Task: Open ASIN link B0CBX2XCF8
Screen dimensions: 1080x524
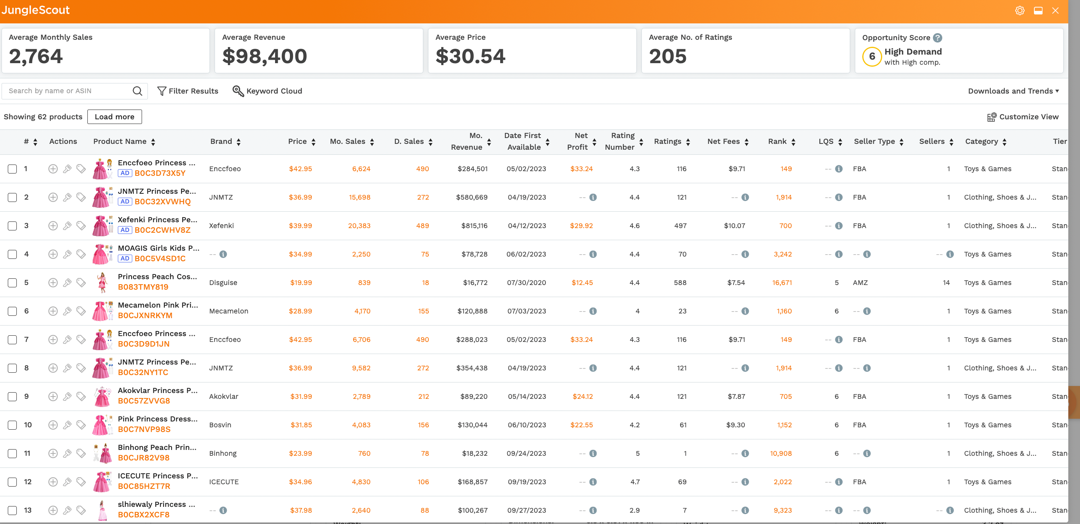Action: click(143, 515)
